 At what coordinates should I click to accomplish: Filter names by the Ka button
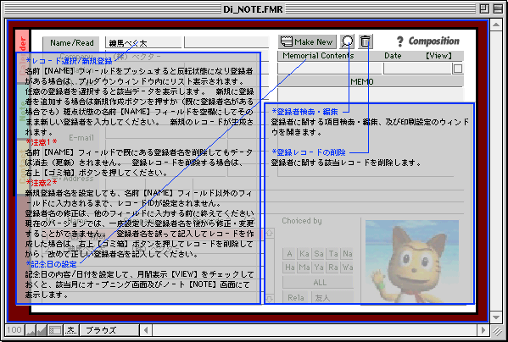coord(304,254)
